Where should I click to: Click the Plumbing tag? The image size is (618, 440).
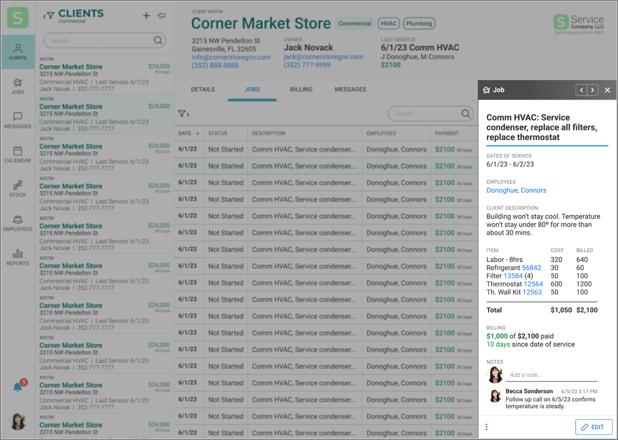(419, 23)
